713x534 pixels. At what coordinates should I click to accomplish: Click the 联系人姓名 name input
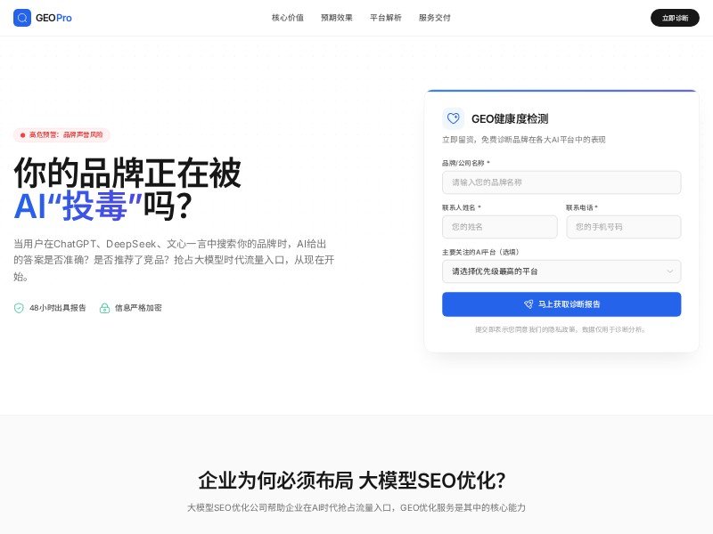coord(499,227)
